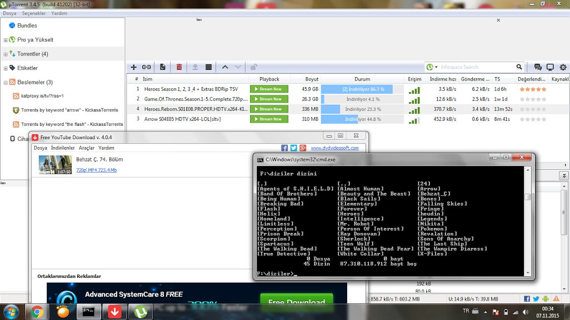Click the unlock bundle padlock icon

coord(253,67)
